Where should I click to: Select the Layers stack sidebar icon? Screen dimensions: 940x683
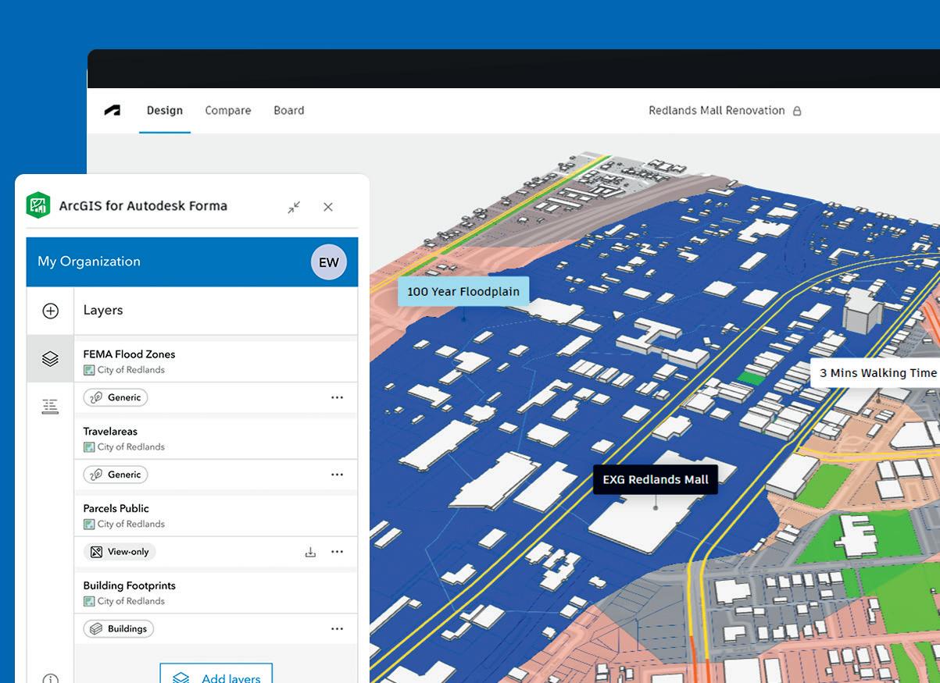(x=50, y=359)
